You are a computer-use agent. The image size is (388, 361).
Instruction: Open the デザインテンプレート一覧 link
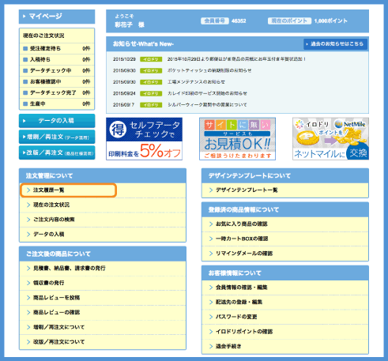247,190
